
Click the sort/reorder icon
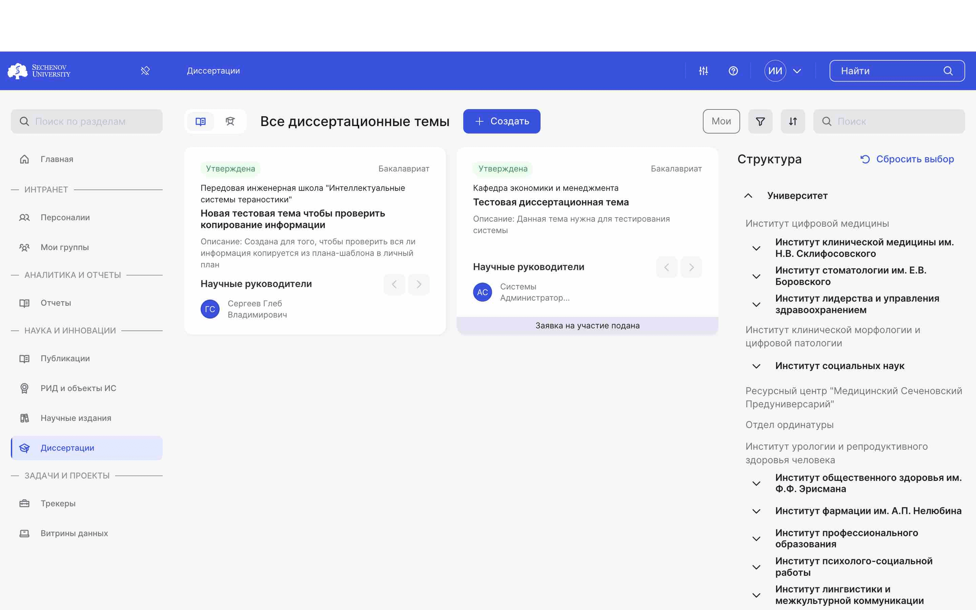click(x=793, y=121)
